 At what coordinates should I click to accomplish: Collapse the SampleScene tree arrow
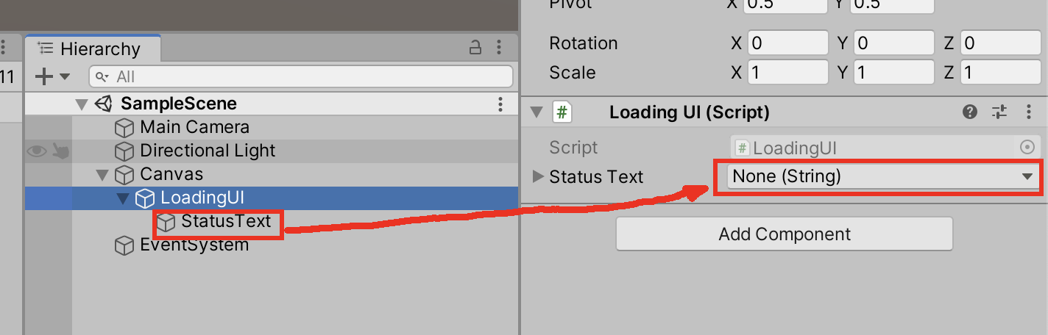pos(82,104)
